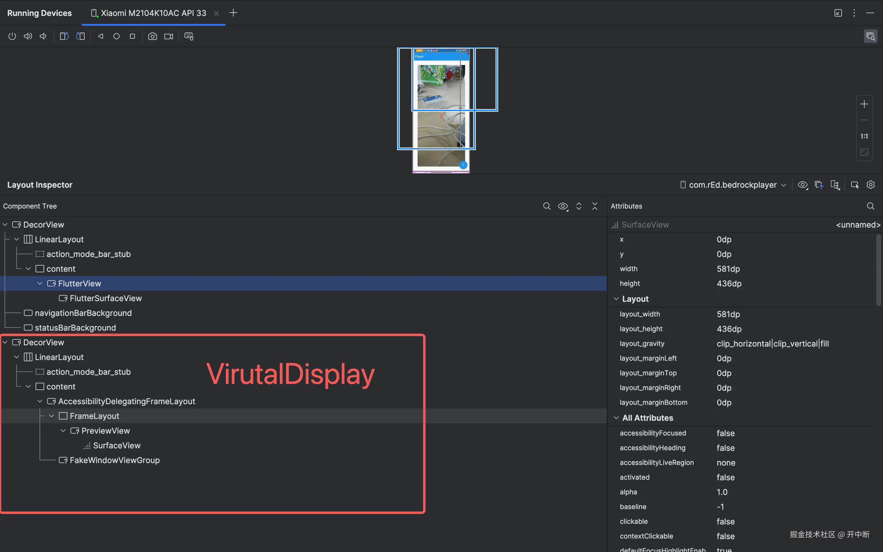The height and width of the screenshot is (552, 883).
Task: Rotate device left icon
Action: click(x=64, y=36)
